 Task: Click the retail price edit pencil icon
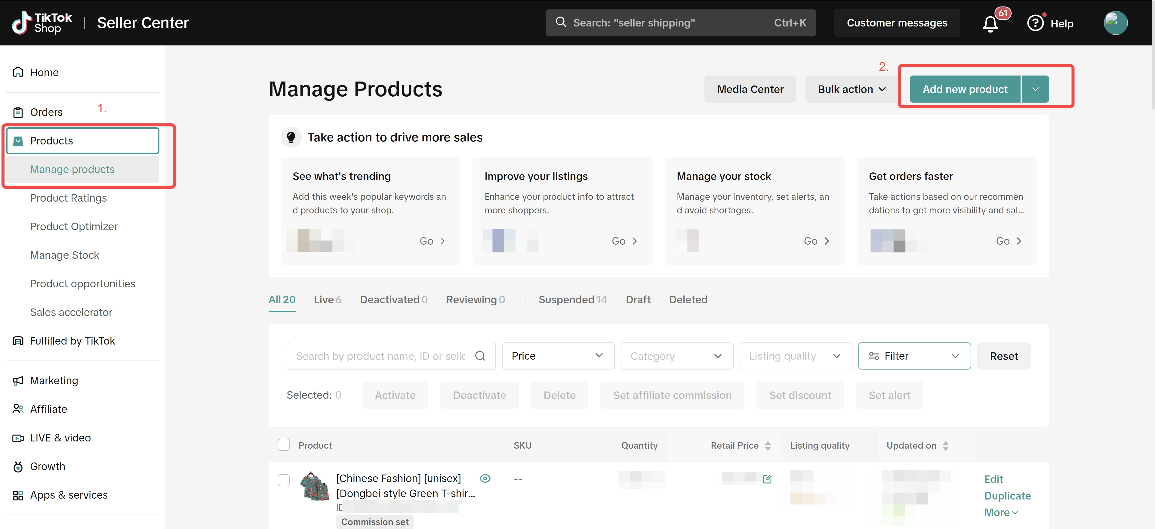click(767, 479)
